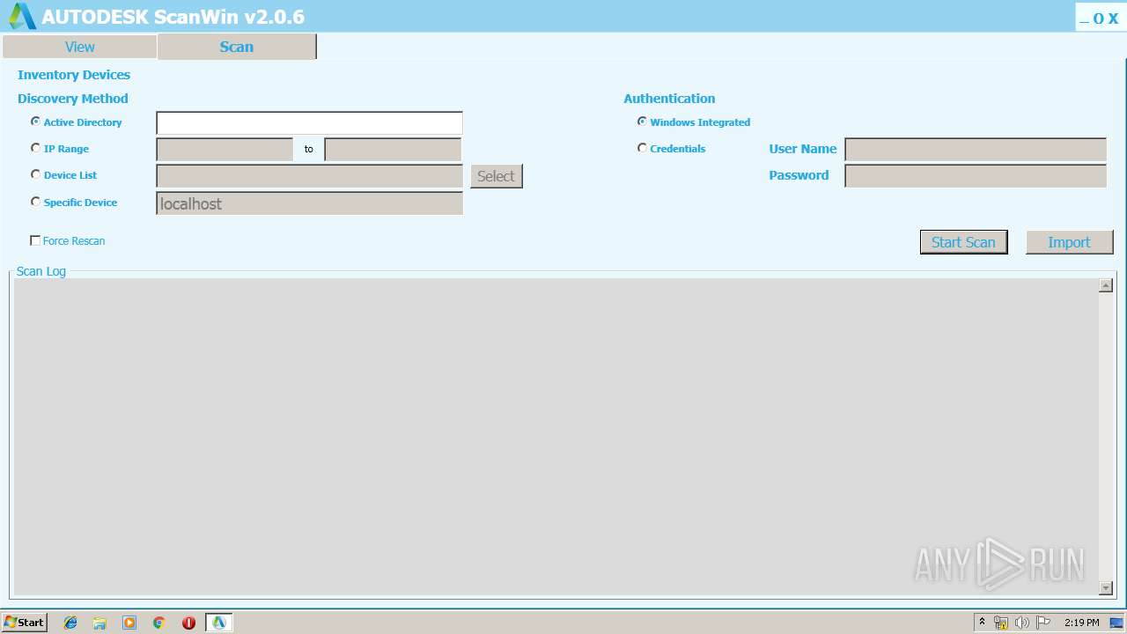Click the IP Range start field
The image size is (1127, 634).
coord(225,150)
